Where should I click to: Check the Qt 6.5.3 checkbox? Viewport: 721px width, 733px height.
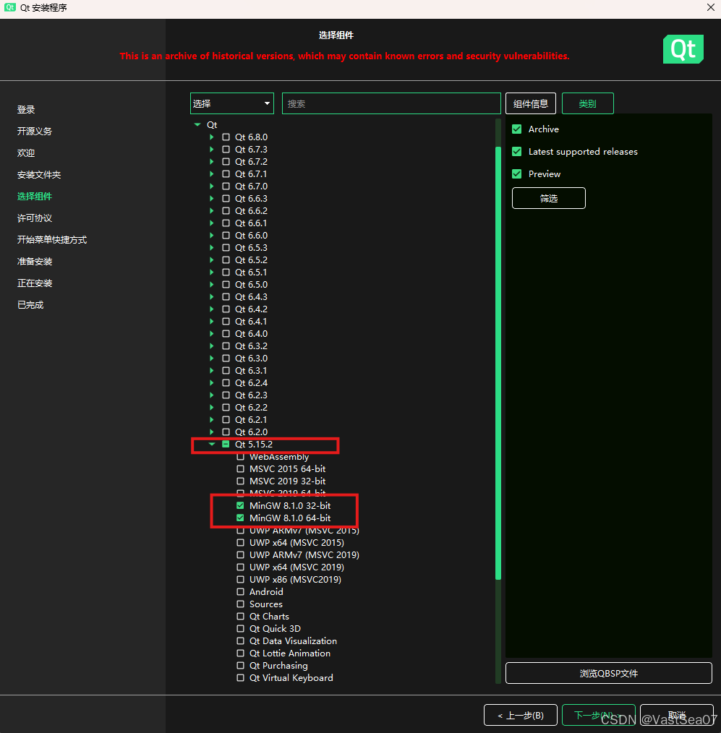[226, 248]
